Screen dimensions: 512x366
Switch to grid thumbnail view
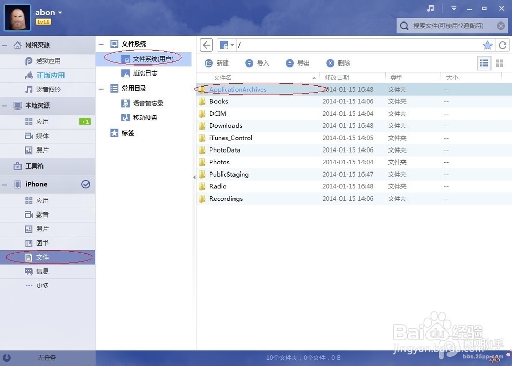[x=499, y=63]
